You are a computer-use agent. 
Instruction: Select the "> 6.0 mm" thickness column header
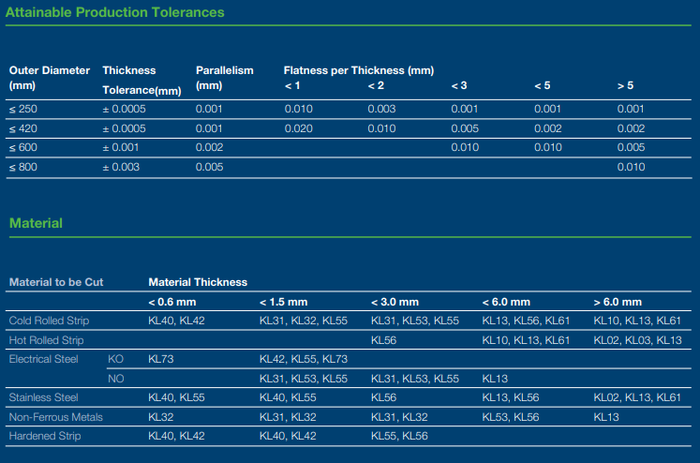(x=618, y=302)
